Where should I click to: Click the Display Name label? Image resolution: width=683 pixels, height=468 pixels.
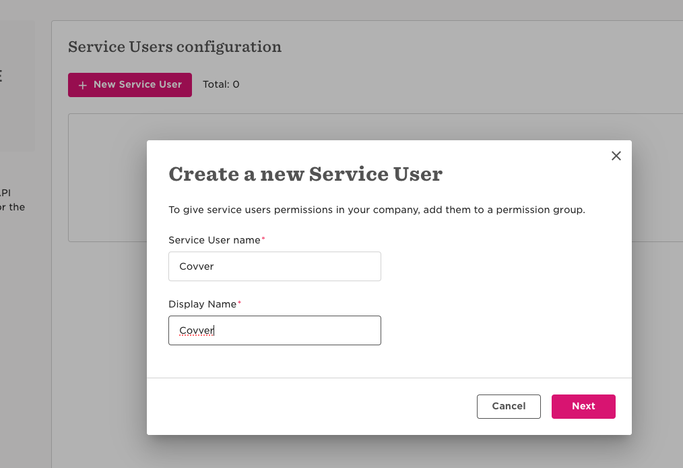[x=203, y=304]
